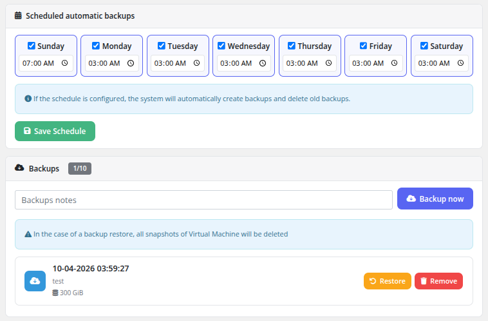Click the Backup now button
Viewport: 488px width, 321px height.
(x=435, y=199)
